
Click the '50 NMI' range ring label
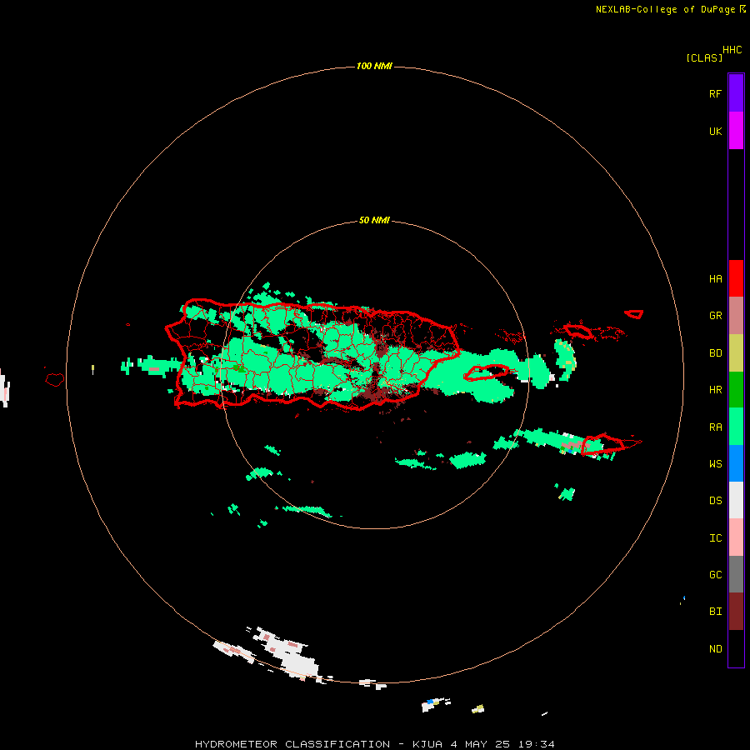(374, 221)
